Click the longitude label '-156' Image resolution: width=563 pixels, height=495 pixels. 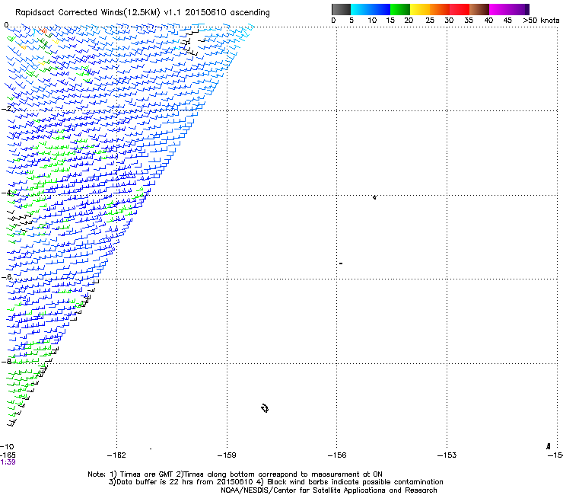tap(337, 455)
